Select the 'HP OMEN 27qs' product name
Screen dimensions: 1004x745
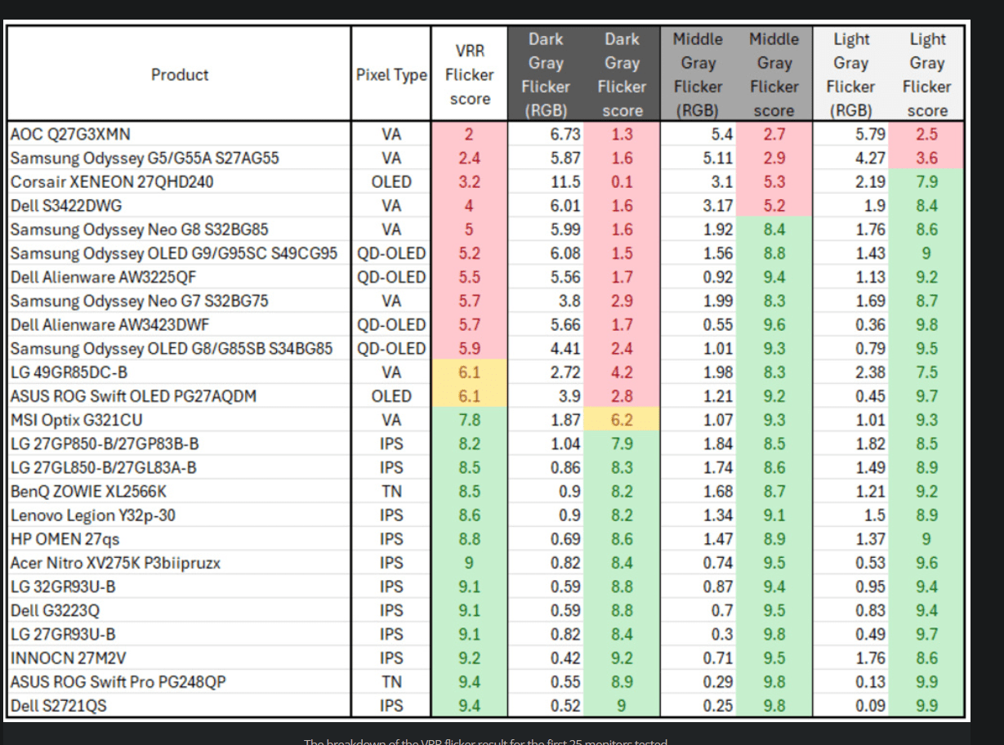pos(65,539)
